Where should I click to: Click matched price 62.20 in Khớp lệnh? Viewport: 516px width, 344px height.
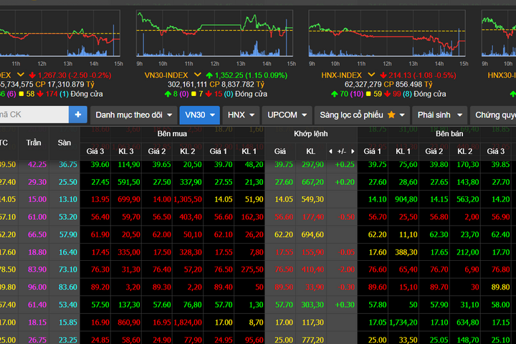pyautogui.click(x=284, y=235)
